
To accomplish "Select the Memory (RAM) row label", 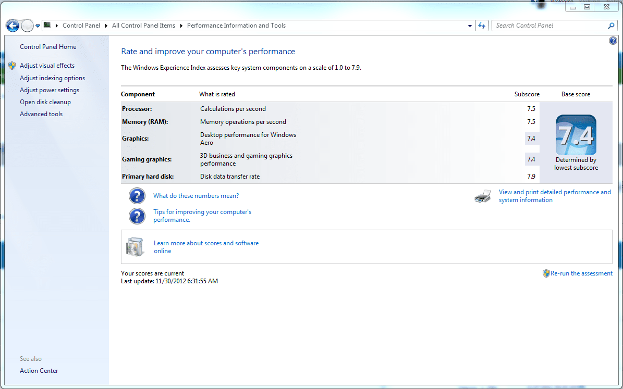I will [145, 122].
